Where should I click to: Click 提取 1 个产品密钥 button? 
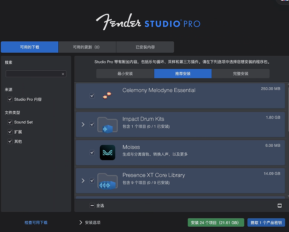point(266,222)
